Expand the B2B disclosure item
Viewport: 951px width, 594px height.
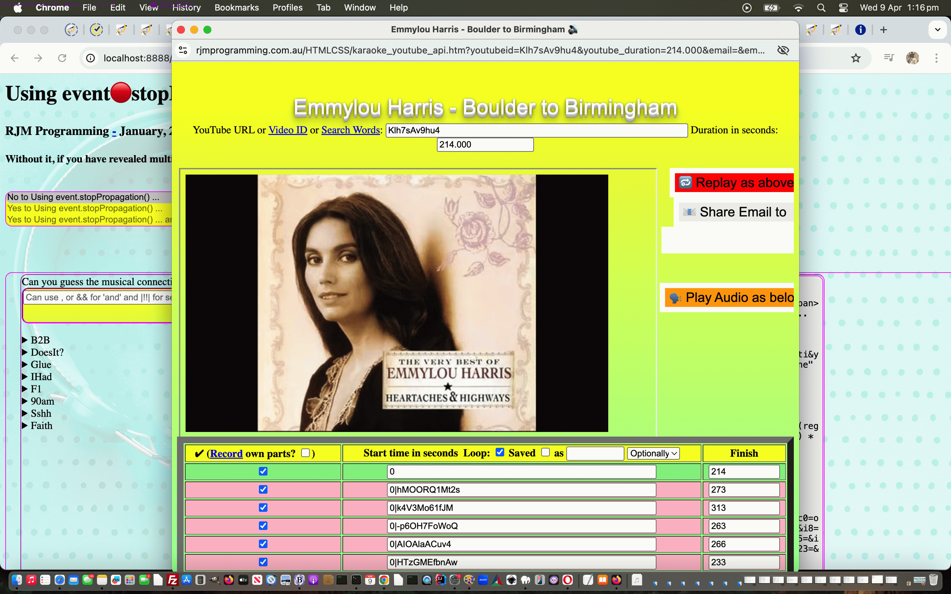(25, 340)
